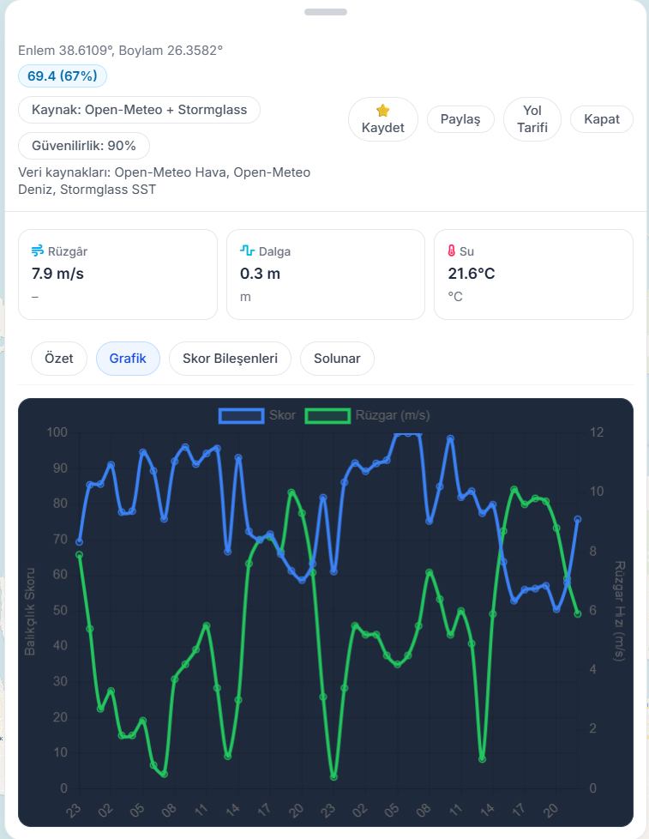
Task: Click the Paylaş button
Action: [460, 118]
